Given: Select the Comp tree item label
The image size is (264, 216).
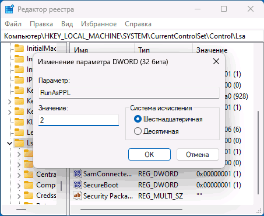Looking at the screenshot, I should coord(46,185).
